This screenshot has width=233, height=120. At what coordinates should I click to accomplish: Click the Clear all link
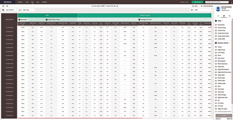click(x=218, y=119)
